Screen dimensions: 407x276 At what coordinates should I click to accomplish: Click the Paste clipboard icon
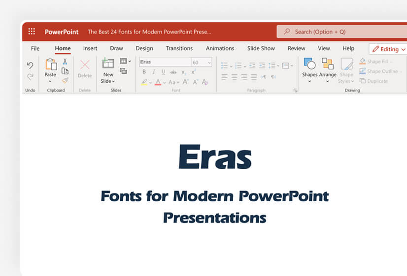click(51, 64)
